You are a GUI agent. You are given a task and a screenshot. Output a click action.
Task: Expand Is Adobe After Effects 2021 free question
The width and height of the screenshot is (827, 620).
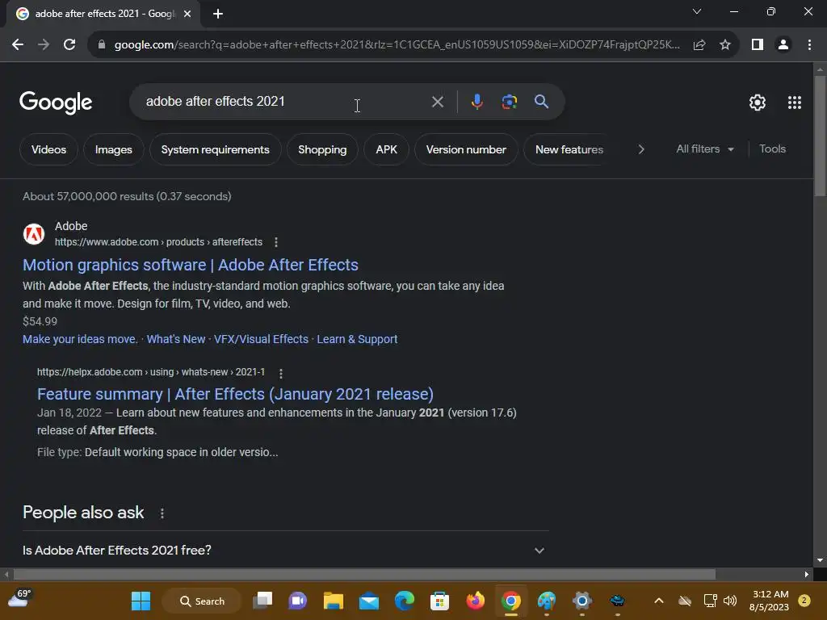click(x=285, y=550)
